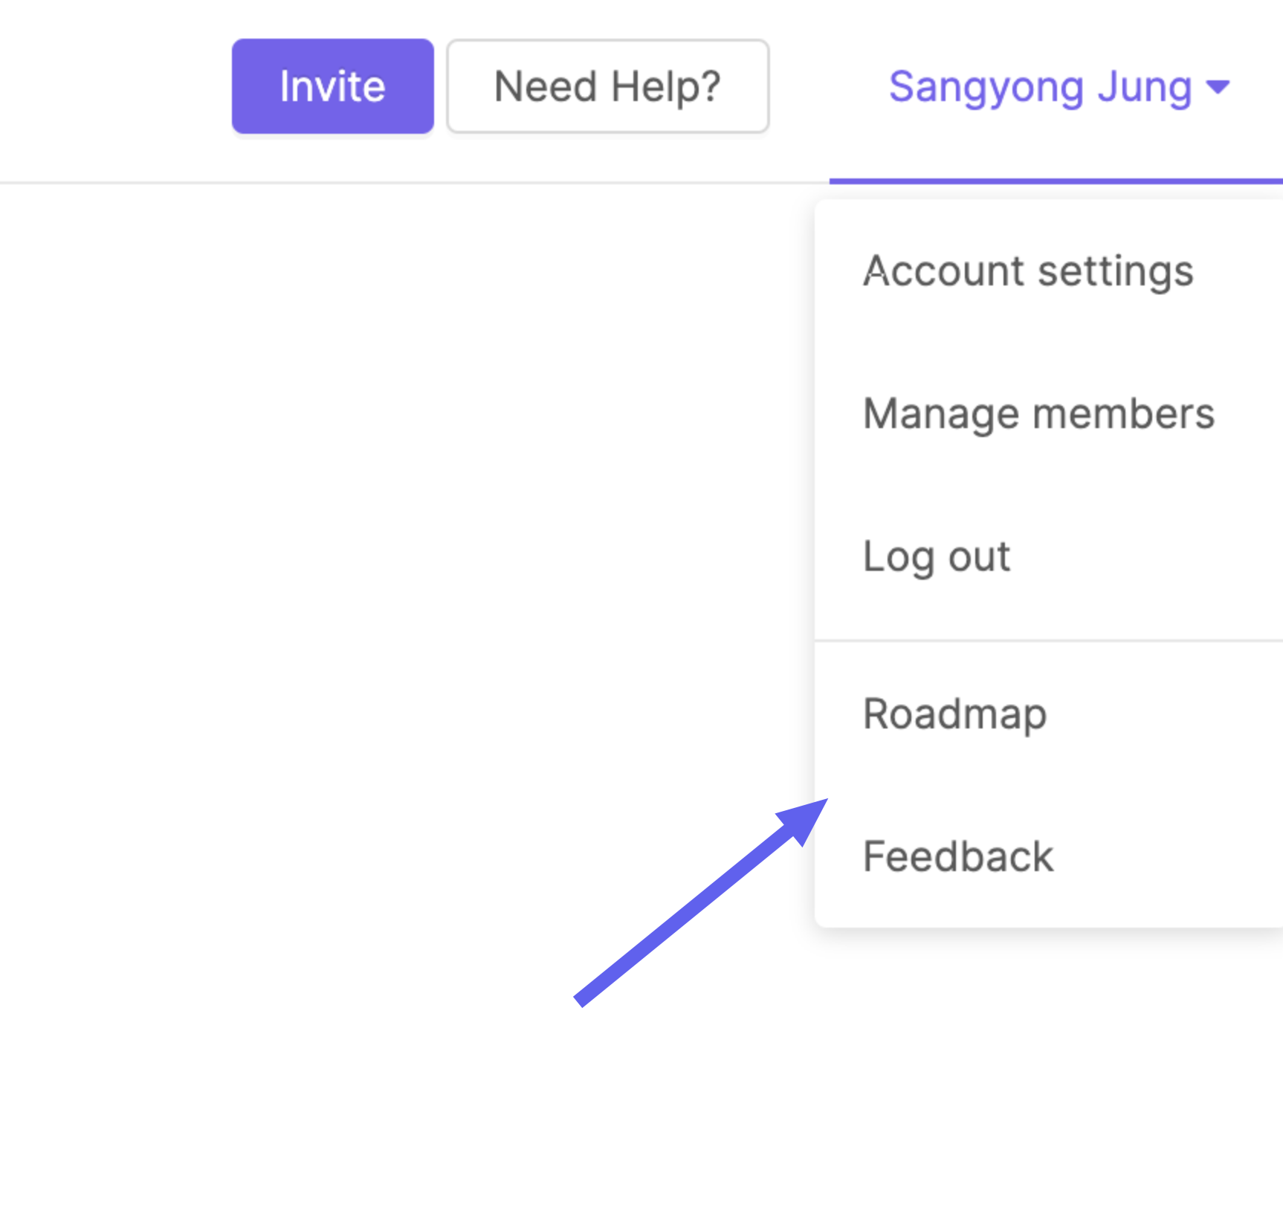Click the purple Invite button

[332, 86]
